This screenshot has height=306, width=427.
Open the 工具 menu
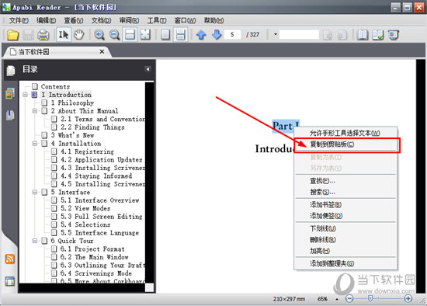tap(157, 20)
